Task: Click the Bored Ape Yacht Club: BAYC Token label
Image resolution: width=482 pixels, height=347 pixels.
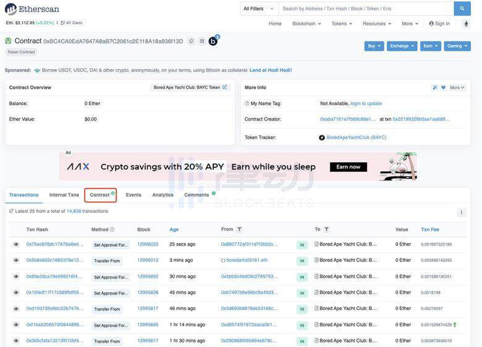Action: 187,87
